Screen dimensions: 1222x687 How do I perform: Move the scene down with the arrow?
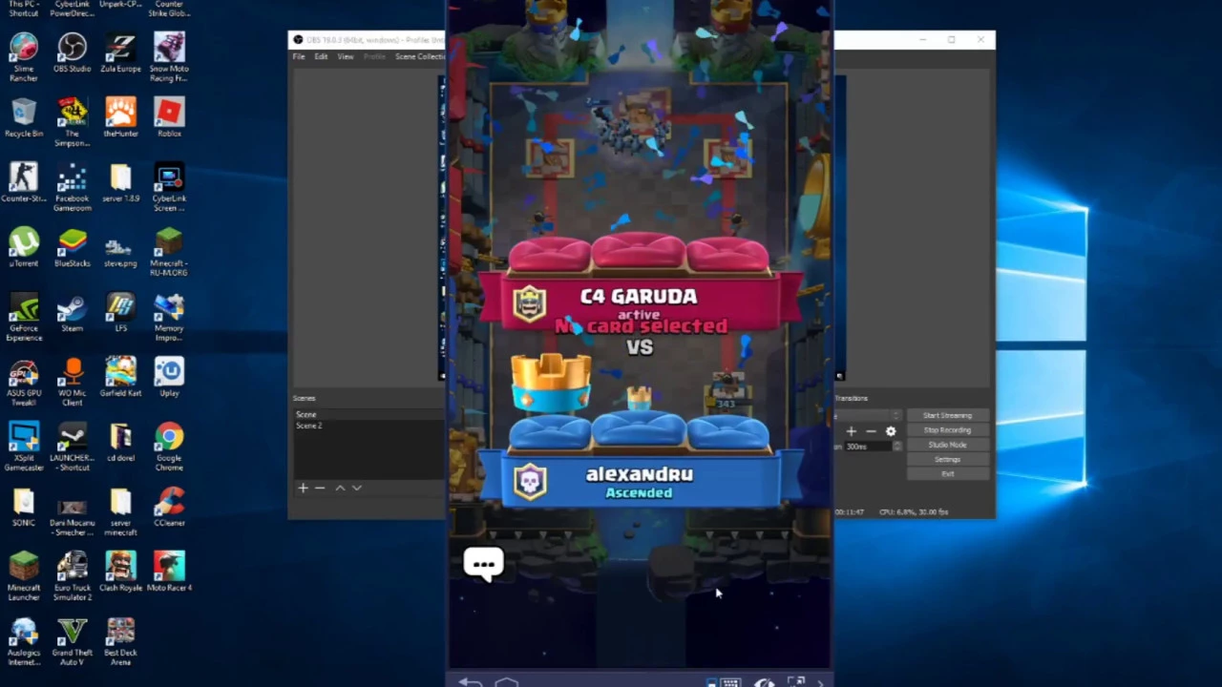tap(357, 488)
